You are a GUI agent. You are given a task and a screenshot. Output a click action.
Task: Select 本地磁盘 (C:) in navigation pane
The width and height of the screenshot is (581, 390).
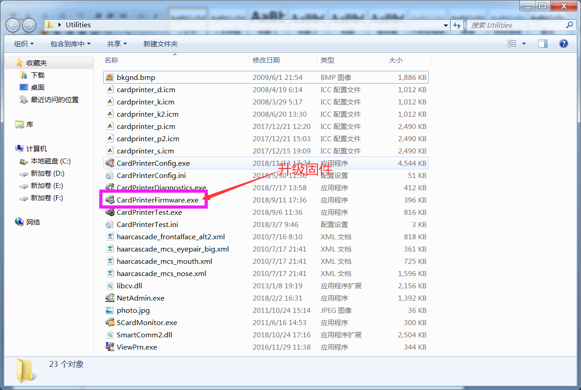click(50, 161)
